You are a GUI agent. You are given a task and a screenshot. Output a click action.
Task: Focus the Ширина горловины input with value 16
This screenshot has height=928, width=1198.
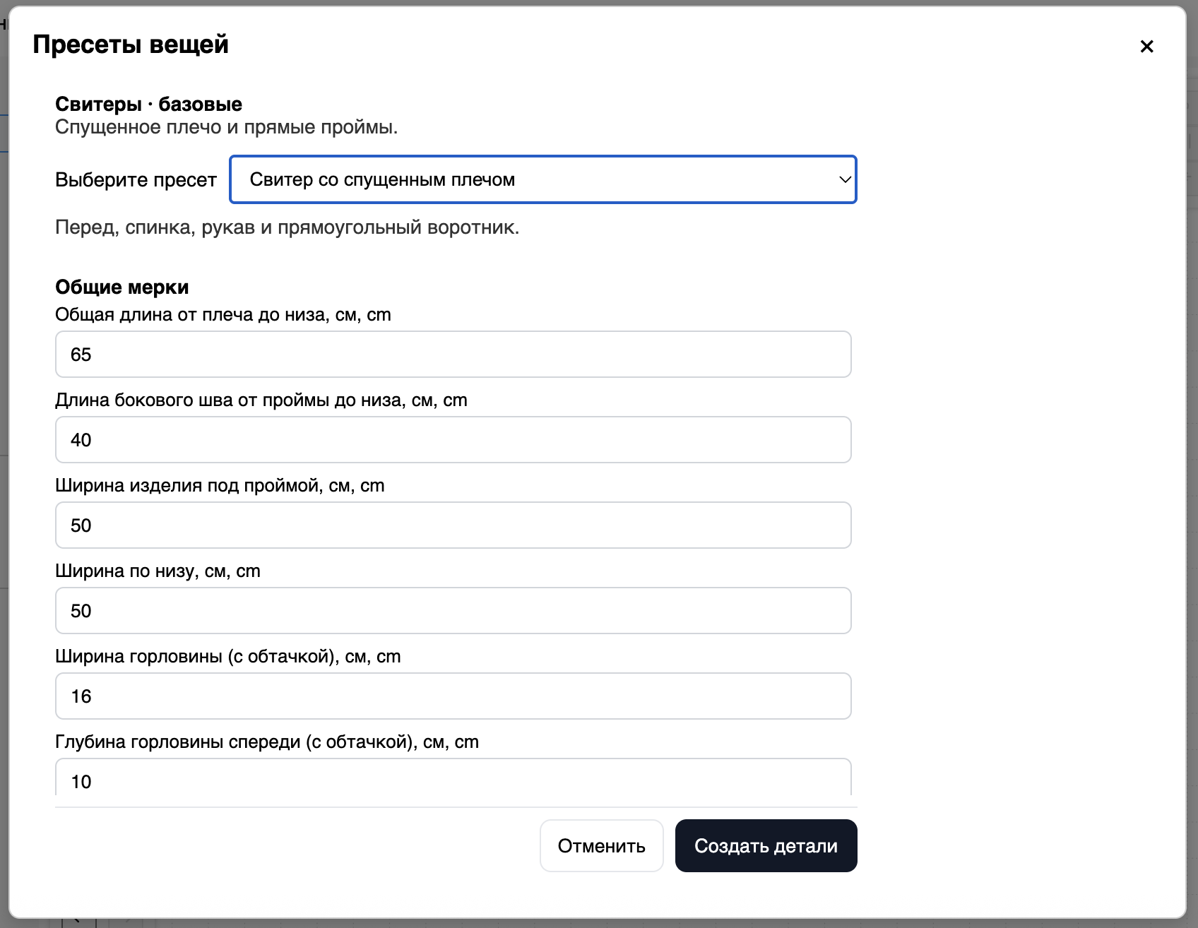[x=453, y=696]
